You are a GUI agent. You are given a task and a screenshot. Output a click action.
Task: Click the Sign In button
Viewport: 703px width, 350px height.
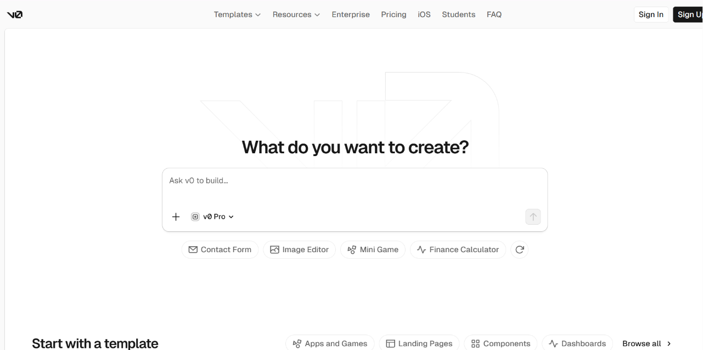click(x=651, y=15)
